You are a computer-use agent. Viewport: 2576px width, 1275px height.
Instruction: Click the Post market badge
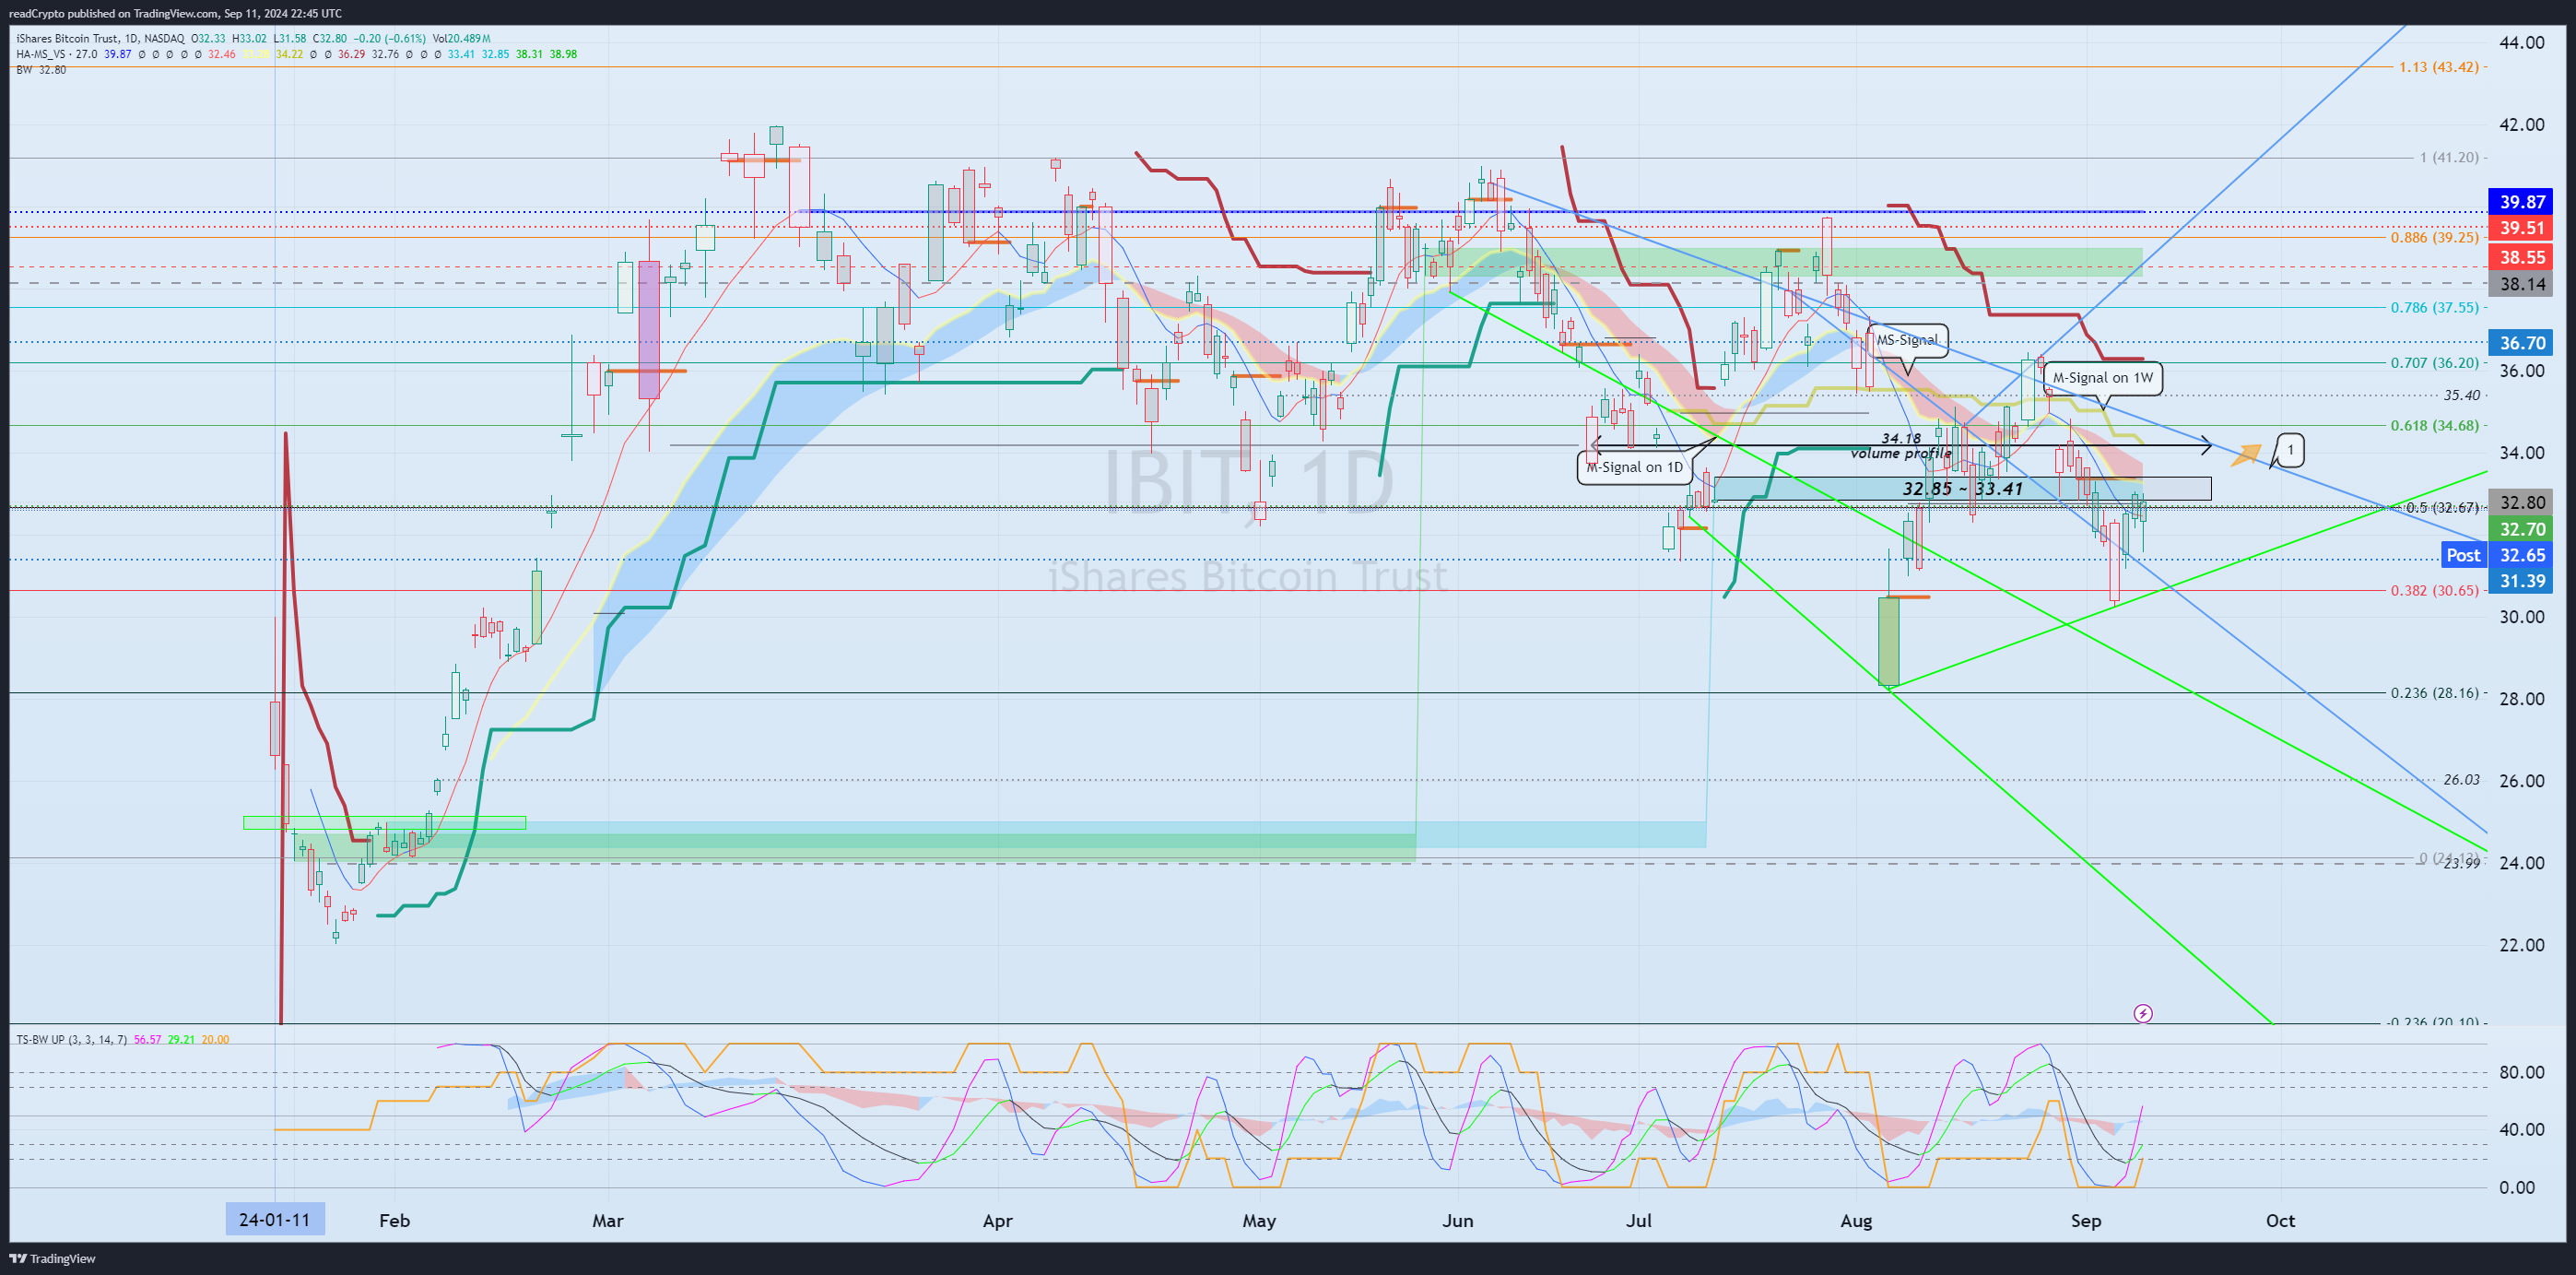(x=2463, y=555)
